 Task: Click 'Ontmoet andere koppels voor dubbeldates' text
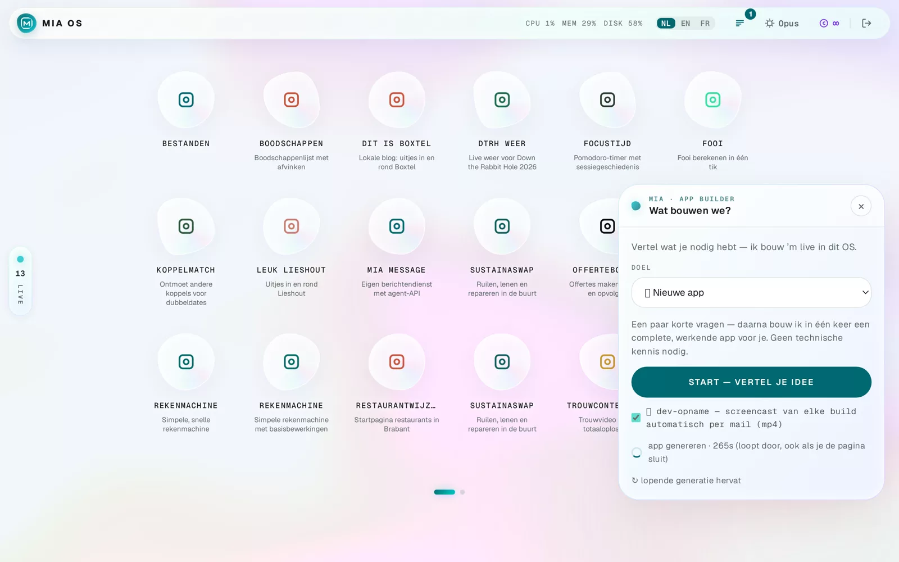186,293
